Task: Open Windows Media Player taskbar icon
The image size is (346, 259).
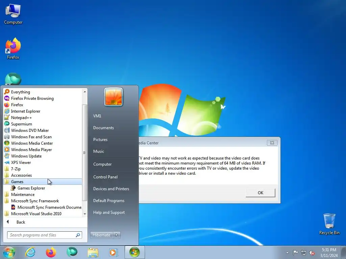Action: coord(114,252)
